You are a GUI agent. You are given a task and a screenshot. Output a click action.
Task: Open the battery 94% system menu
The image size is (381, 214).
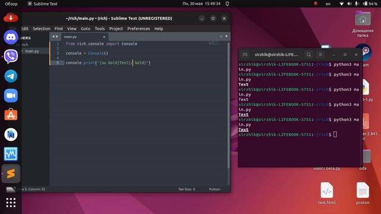[x=370, y=4]
